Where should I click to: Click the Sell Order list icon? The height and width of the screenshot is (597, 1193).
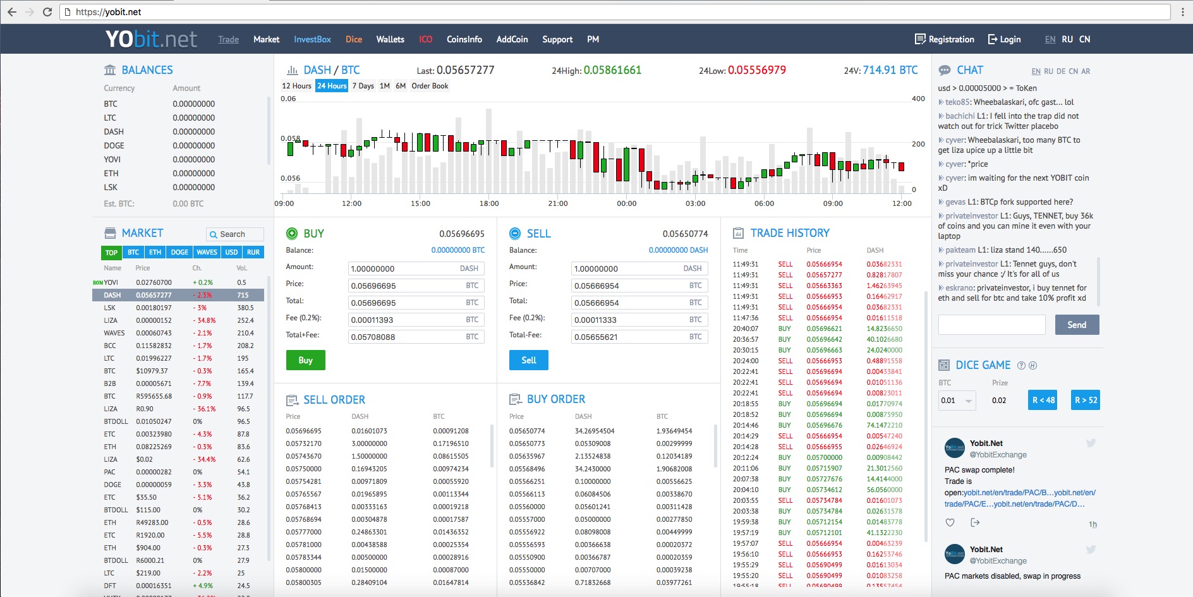292,400
